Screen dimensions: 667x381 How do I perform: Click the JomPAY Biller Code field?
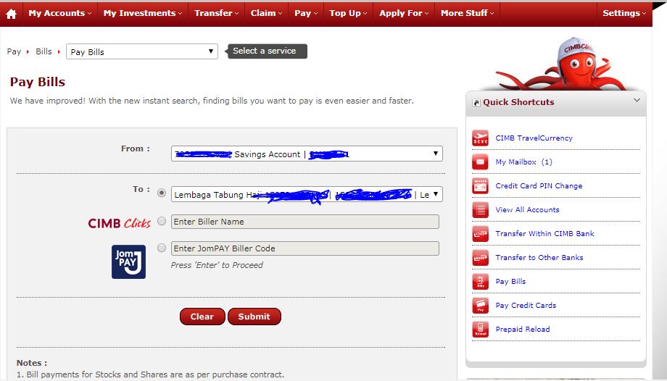[305, 248]
